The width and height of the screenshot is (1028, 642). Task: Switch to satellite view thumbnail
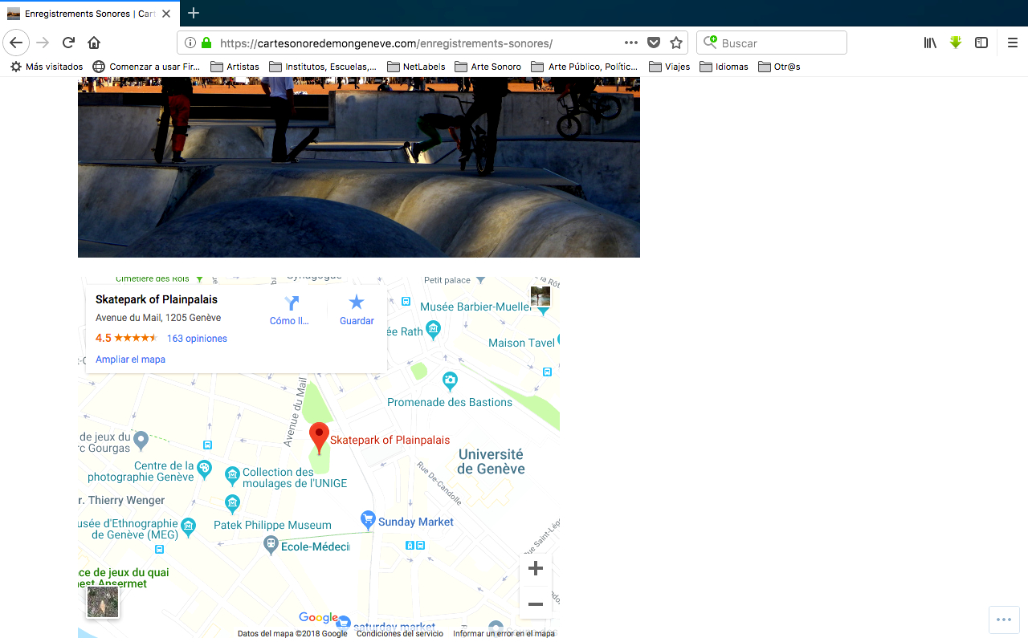103,602
